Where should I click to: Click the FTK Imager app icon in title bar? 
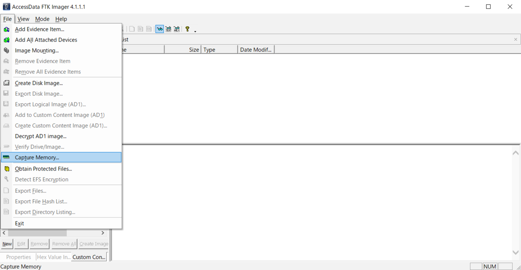(6, 7)
